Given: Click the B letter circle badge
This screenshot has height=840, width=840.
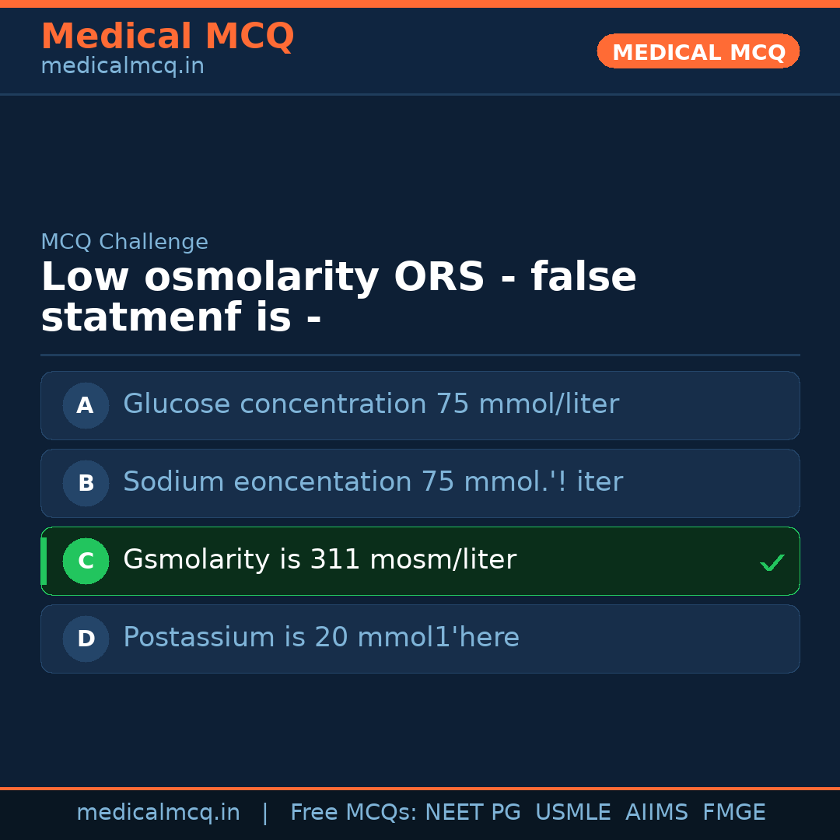Looking at the screenshot, I should (86, 483).
